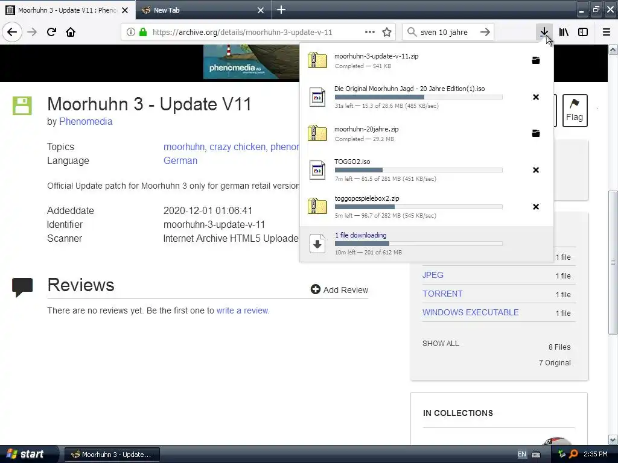This screenshot has width=618, height=463.
Task: Click Add Review button
Action: coord(339,290)
